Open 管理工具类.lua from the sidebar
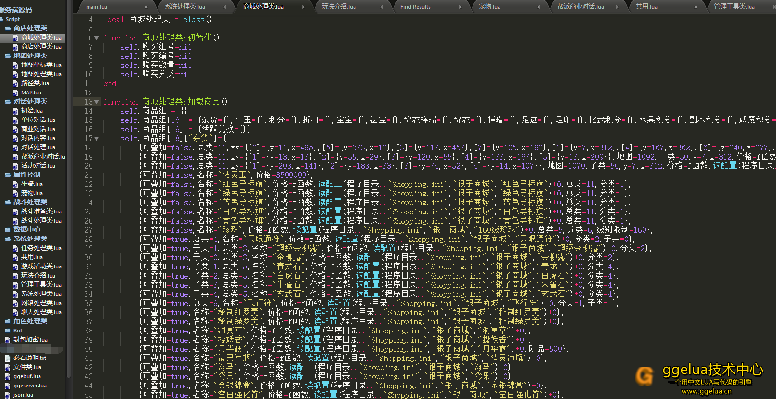This screenshot has height=399, width=776. [x=41, y=285]
